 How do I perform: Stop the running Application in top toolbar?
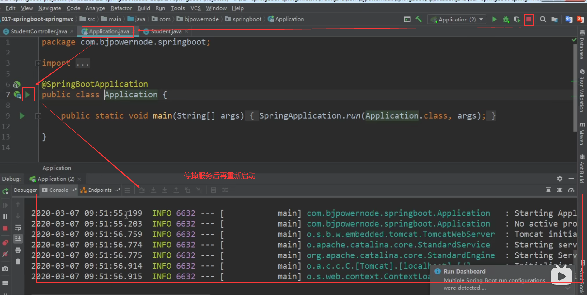528,19
